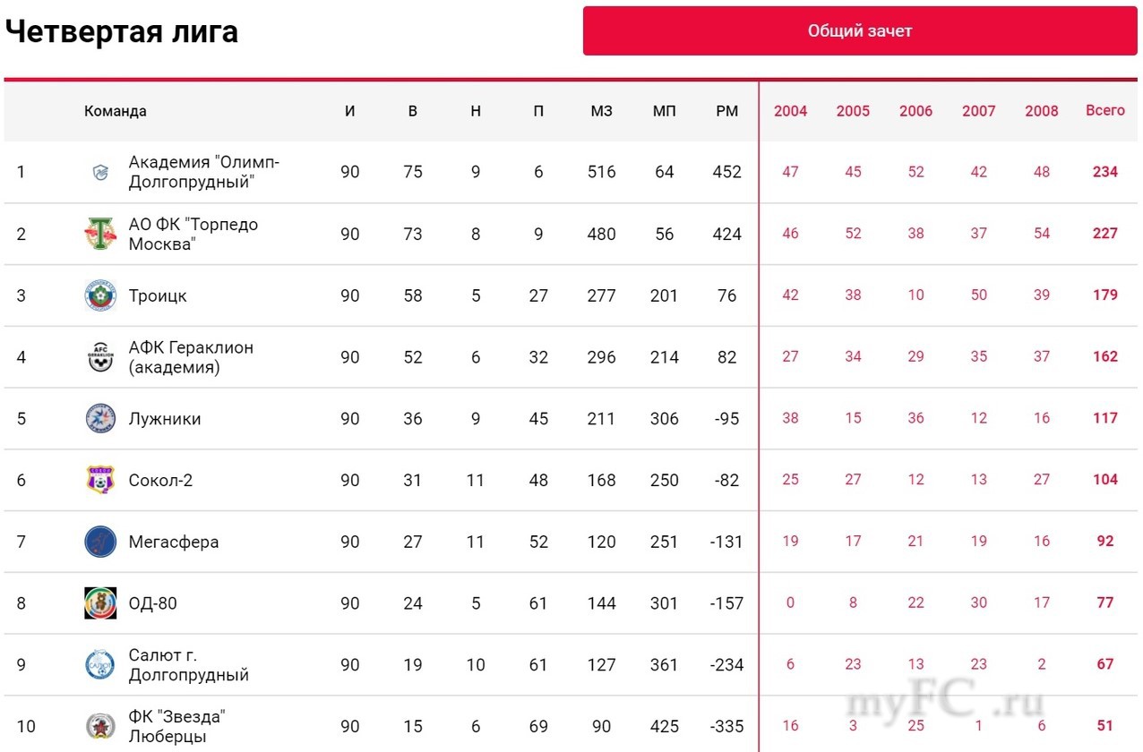Open the Мегасфера team page link
The width and height of the screenshot is (1143, 752).
(x=174, y=542)
